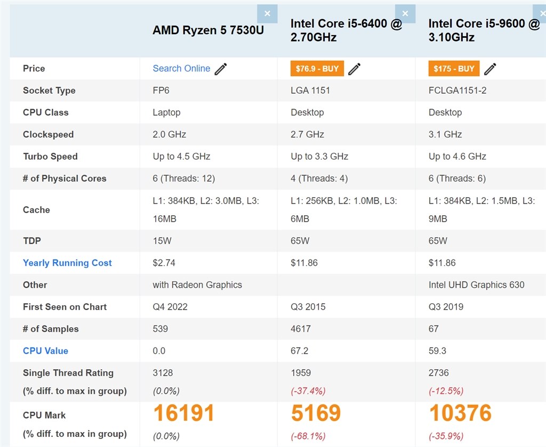This screenshot has width=546, height=447.
Task: Remove AMD Ryzen 5 7530U column with X
Action: coord(267,14)
